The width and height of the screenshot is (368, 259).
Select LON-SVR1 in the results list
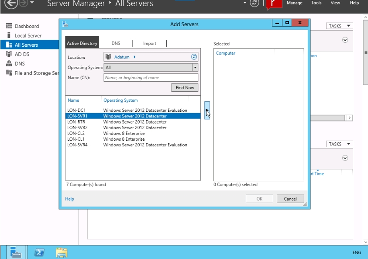(133, 116)
